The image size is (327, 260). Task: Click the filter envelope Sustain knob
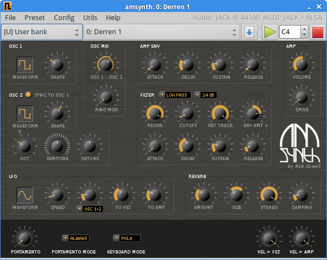(220, 146)
